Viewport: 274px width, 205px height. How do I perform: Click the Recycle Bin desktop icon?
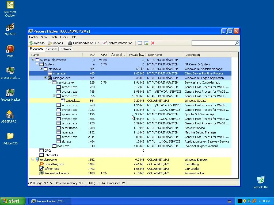tap(261, 182)
